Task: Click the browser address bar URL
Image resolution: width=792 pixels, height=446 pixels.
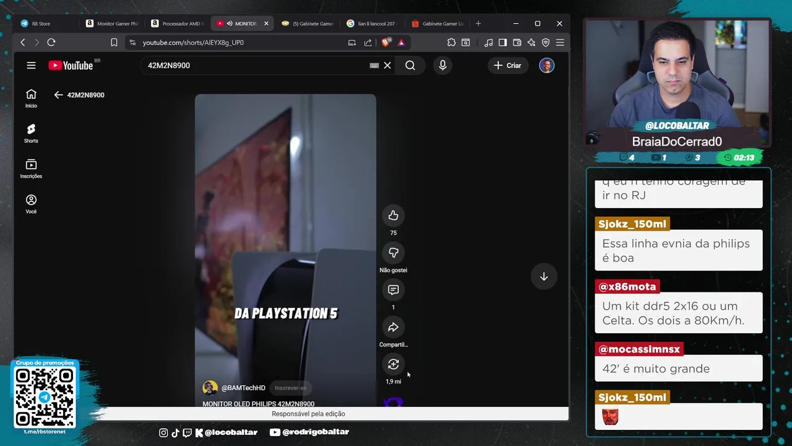Action: point(193,42)
